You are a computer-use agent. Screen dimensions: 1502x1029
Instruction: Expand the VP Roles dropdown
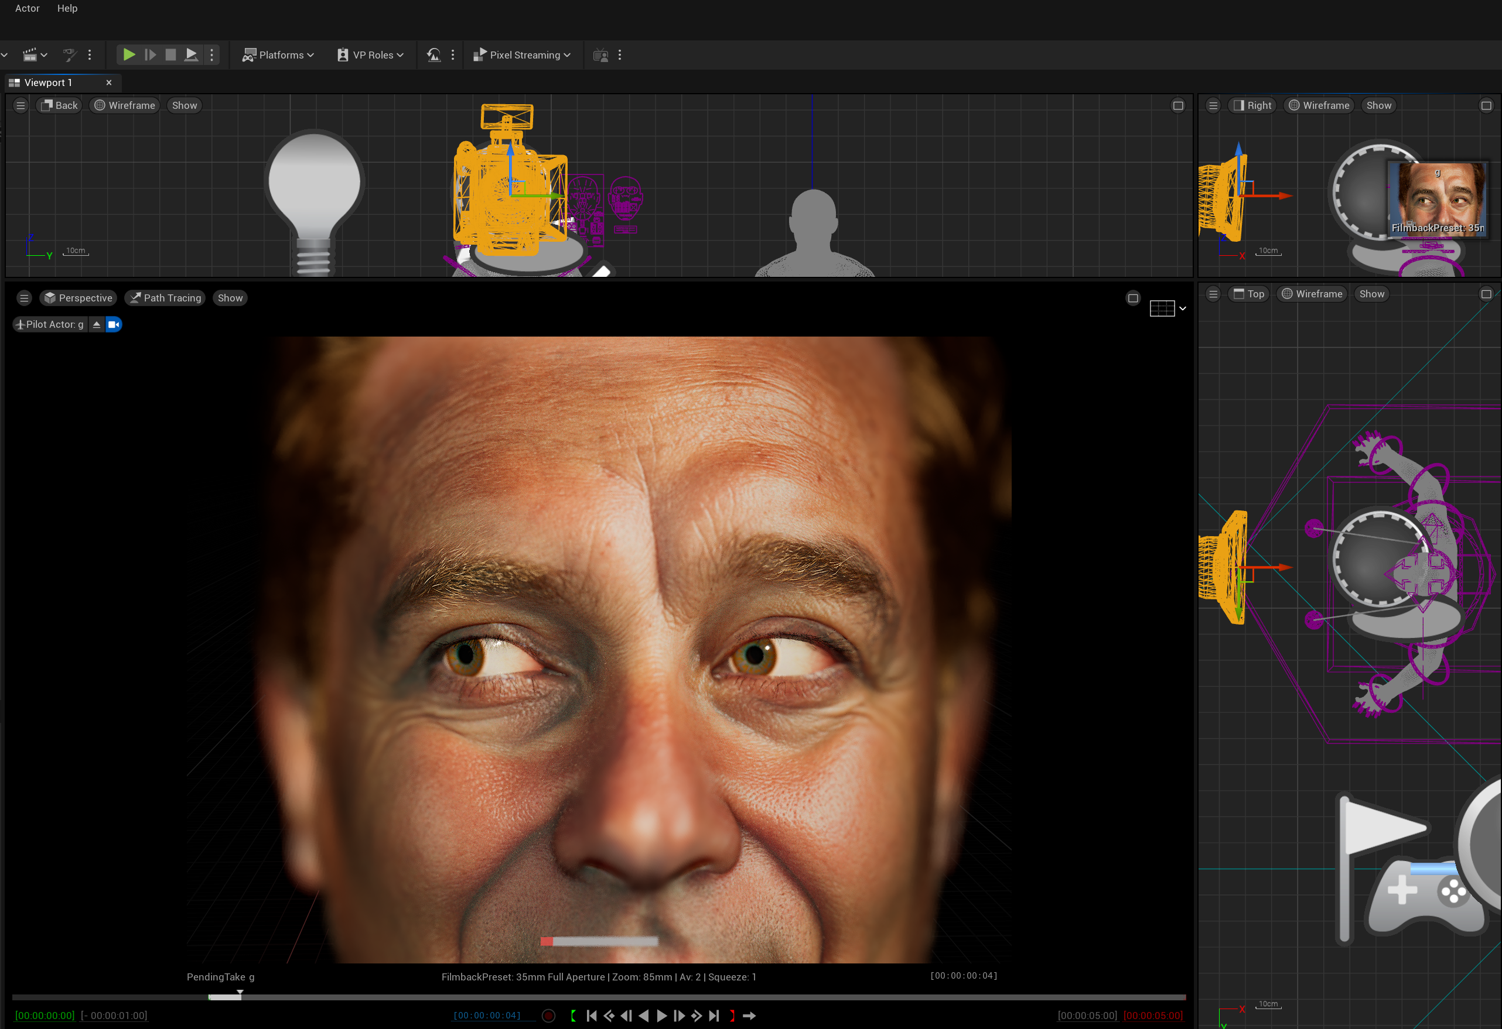coord(369,55)
